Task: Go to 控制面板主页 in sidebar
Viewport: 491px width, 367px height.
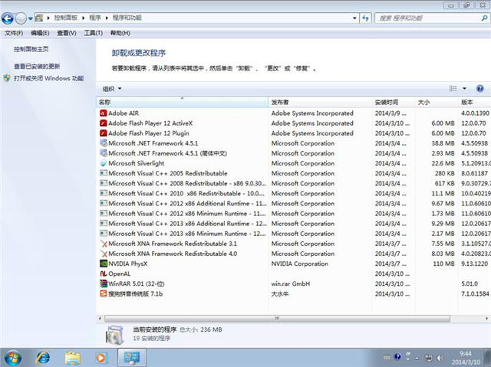Action: 32,49
